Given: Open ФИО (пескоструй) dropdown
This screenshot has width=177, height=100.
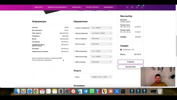Looking at the screenshot, I should [x=101, y=57].
